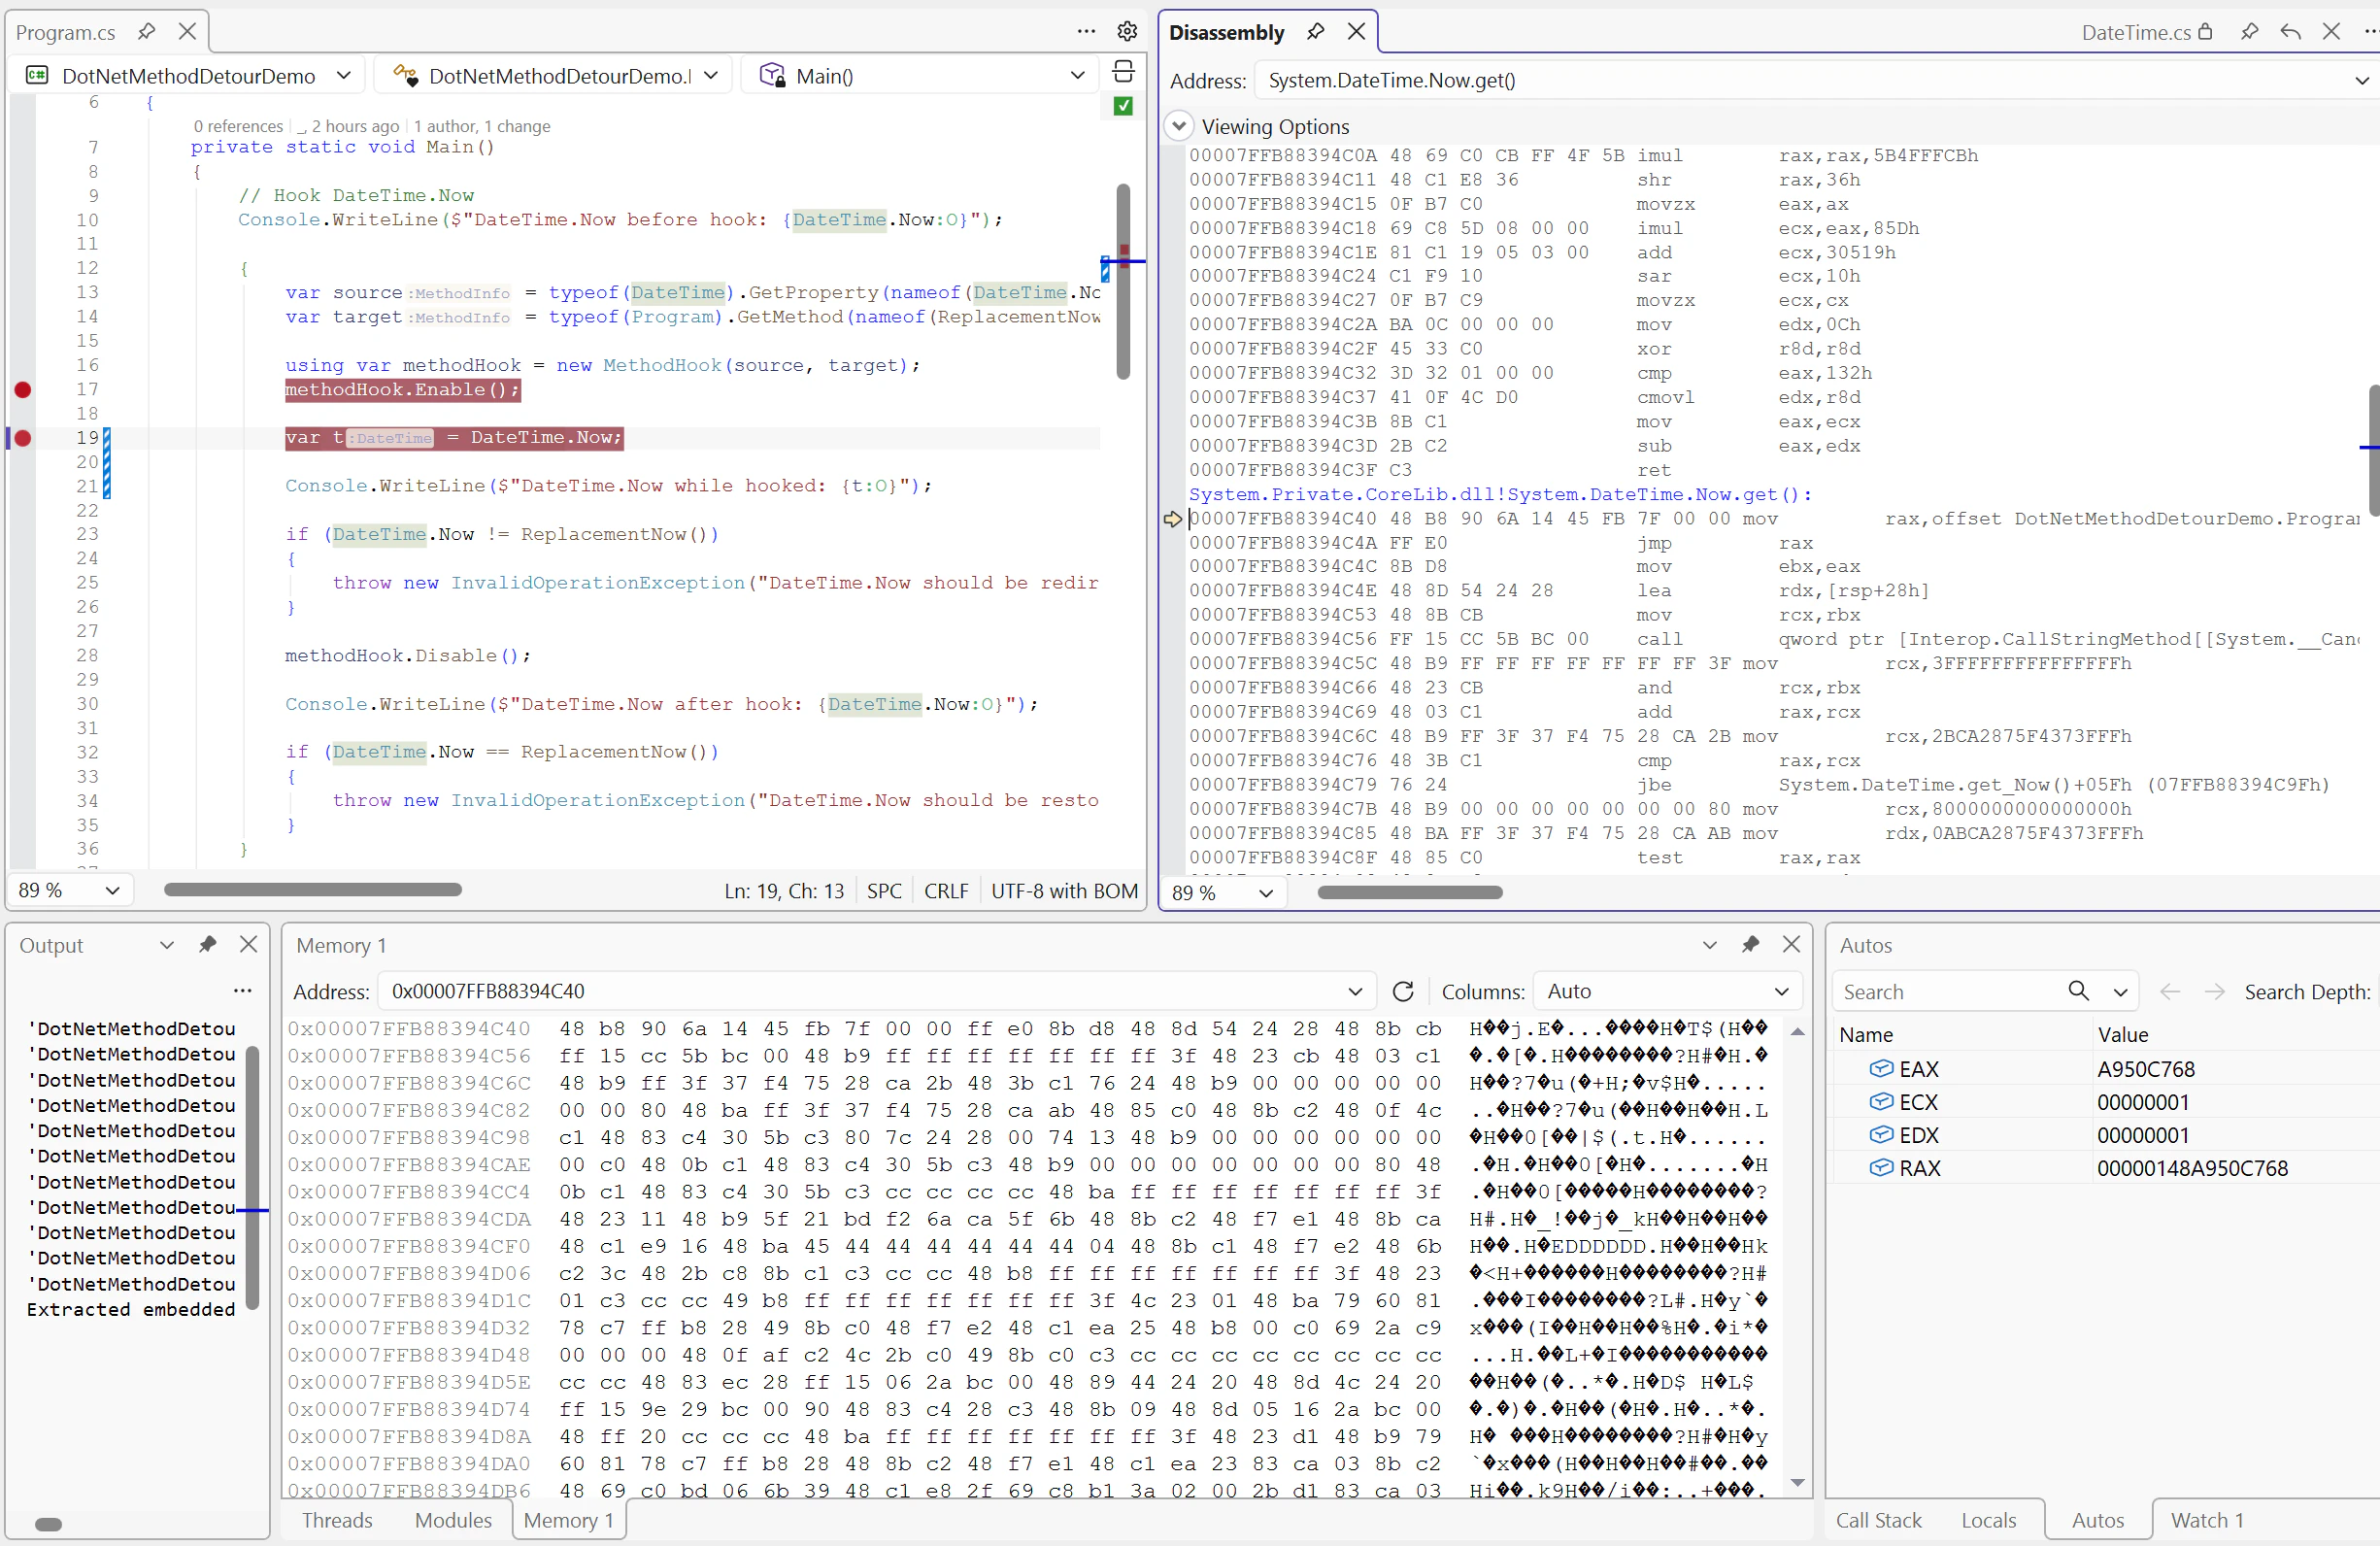The width and height of the screenshot is (2380, 1546).
Task: Open editor window settings gear
Action: (x=1127, y=32)
